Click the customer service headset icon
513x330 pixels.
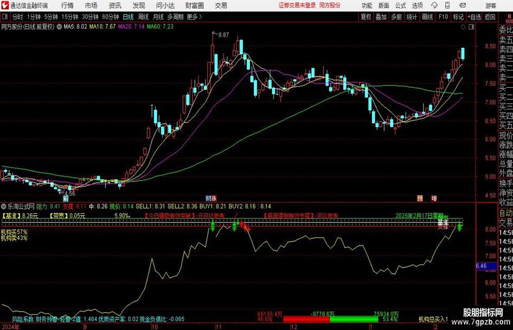tap(434, 5)
